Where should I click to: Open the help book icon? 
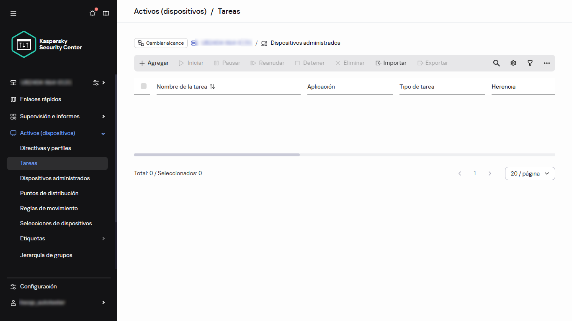point(106,13)
